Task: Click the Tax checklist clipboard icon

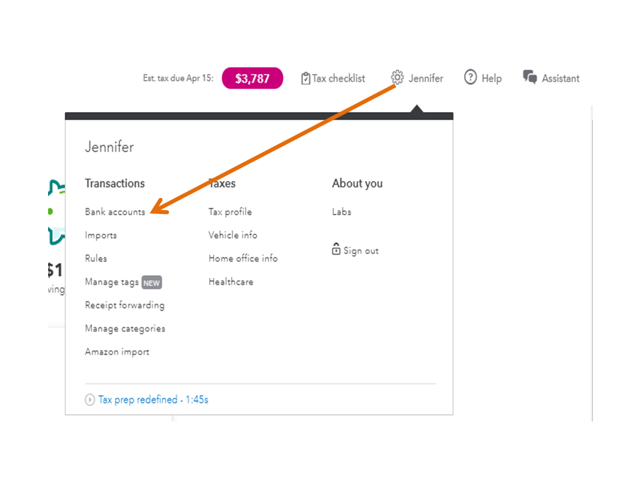Action: click(306, 78)
